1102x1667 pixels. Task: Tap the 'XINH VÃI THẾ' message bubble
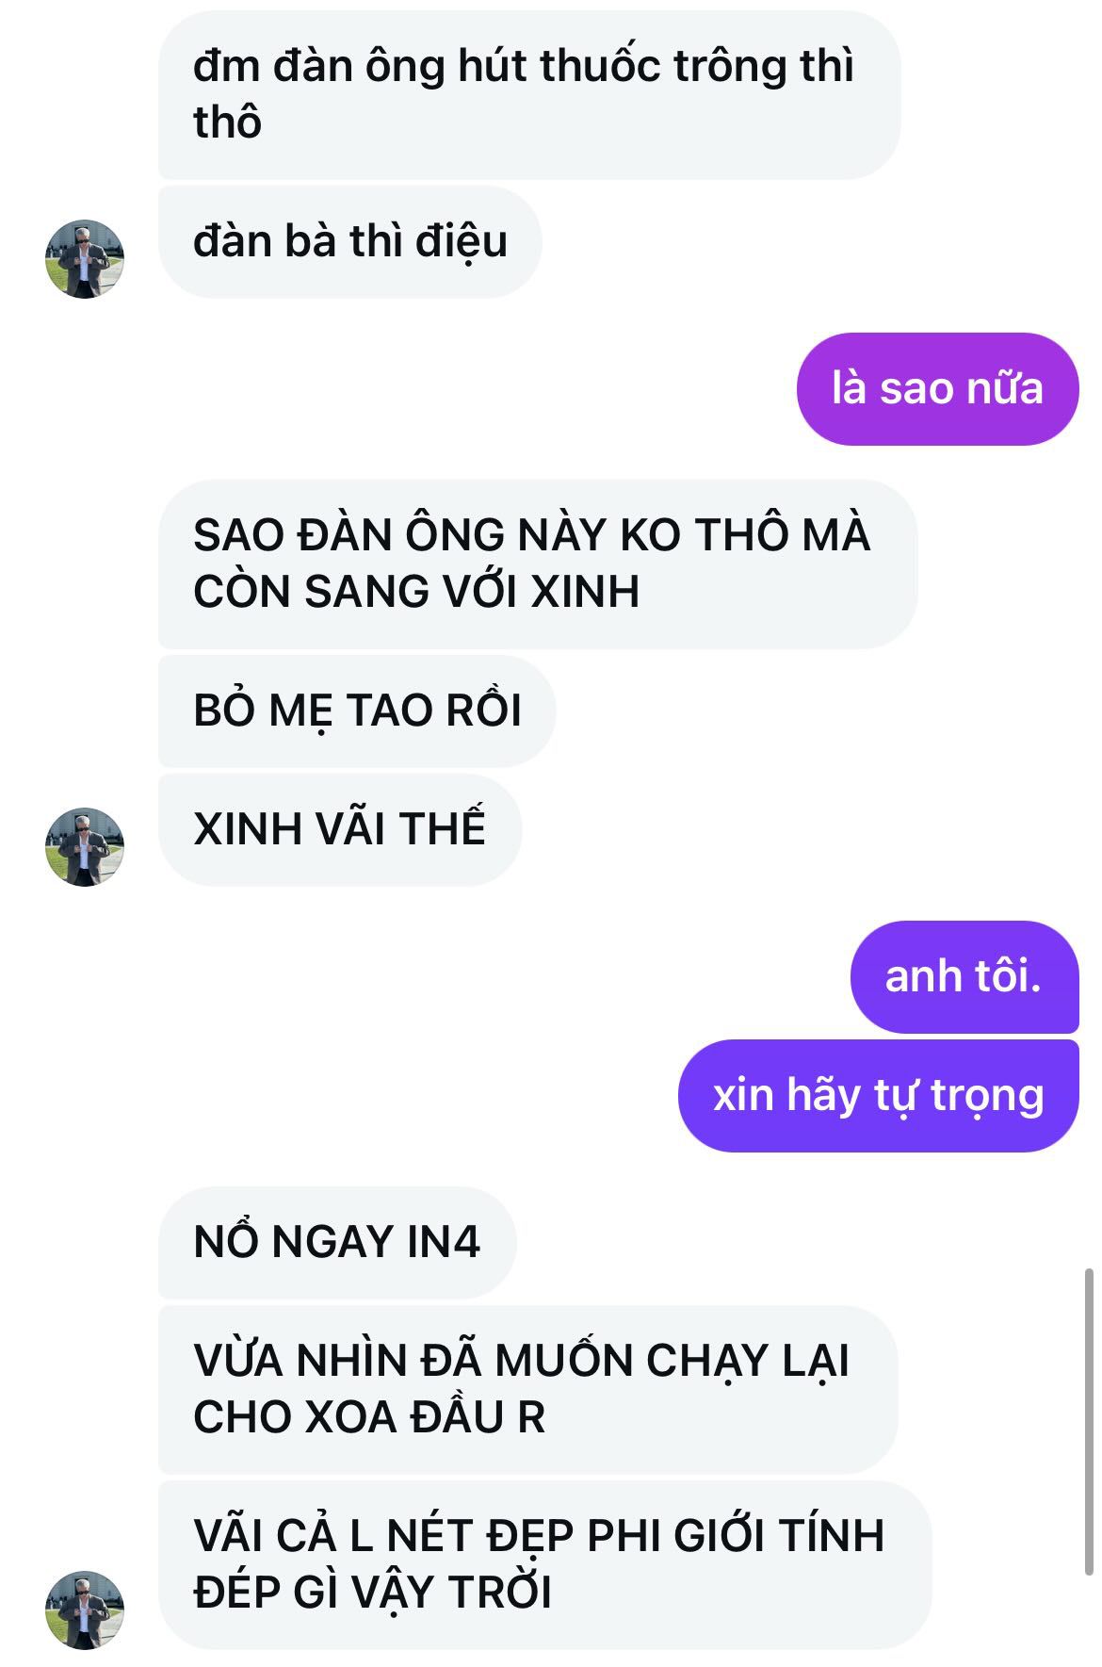point(340,829)
